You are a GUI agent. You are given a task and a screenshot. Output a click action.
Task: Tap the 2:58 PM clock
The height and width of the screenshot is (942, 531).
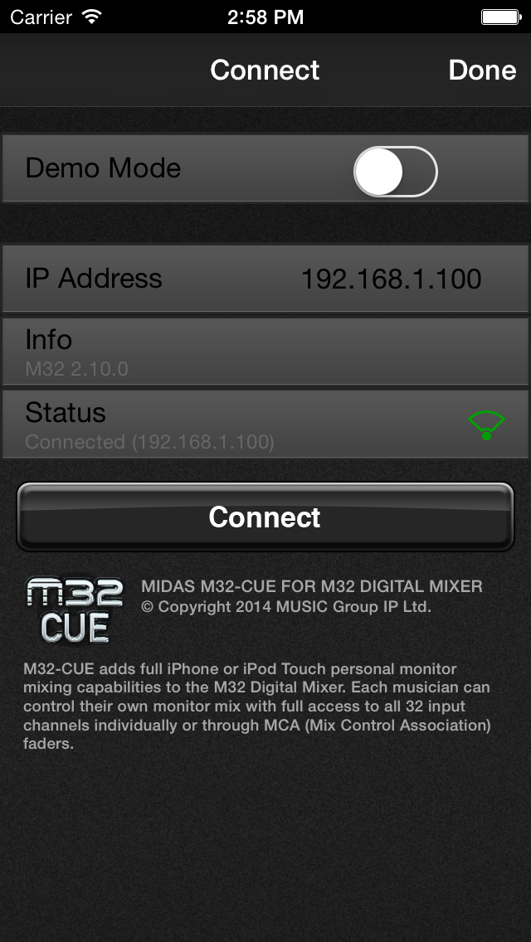265,17
